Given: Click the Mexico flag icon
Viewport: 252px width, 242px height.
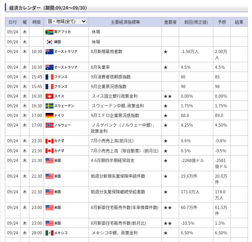Looking at the screenshot, I should click(50, 233).
